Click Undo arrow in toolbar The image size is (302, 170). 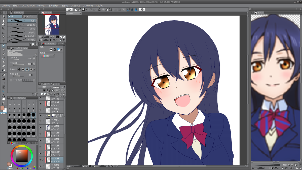pyautogui.click(x=91, y=10)
